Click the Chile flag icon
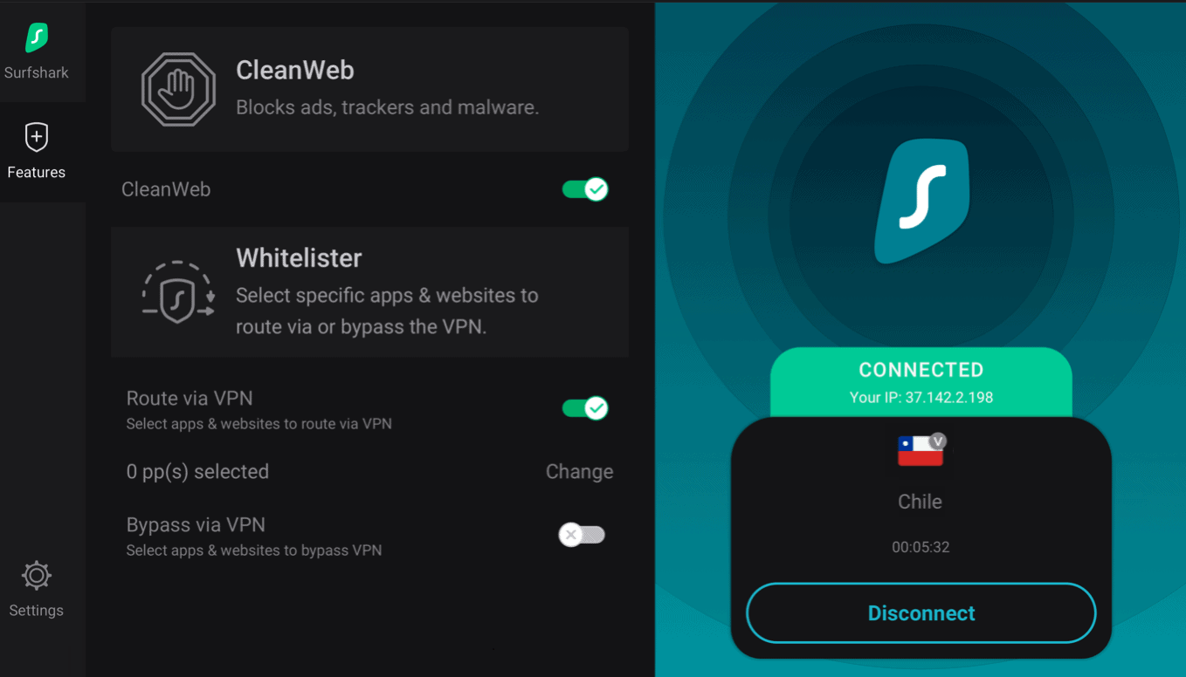The image size is (1186, 677). point(920,451)
